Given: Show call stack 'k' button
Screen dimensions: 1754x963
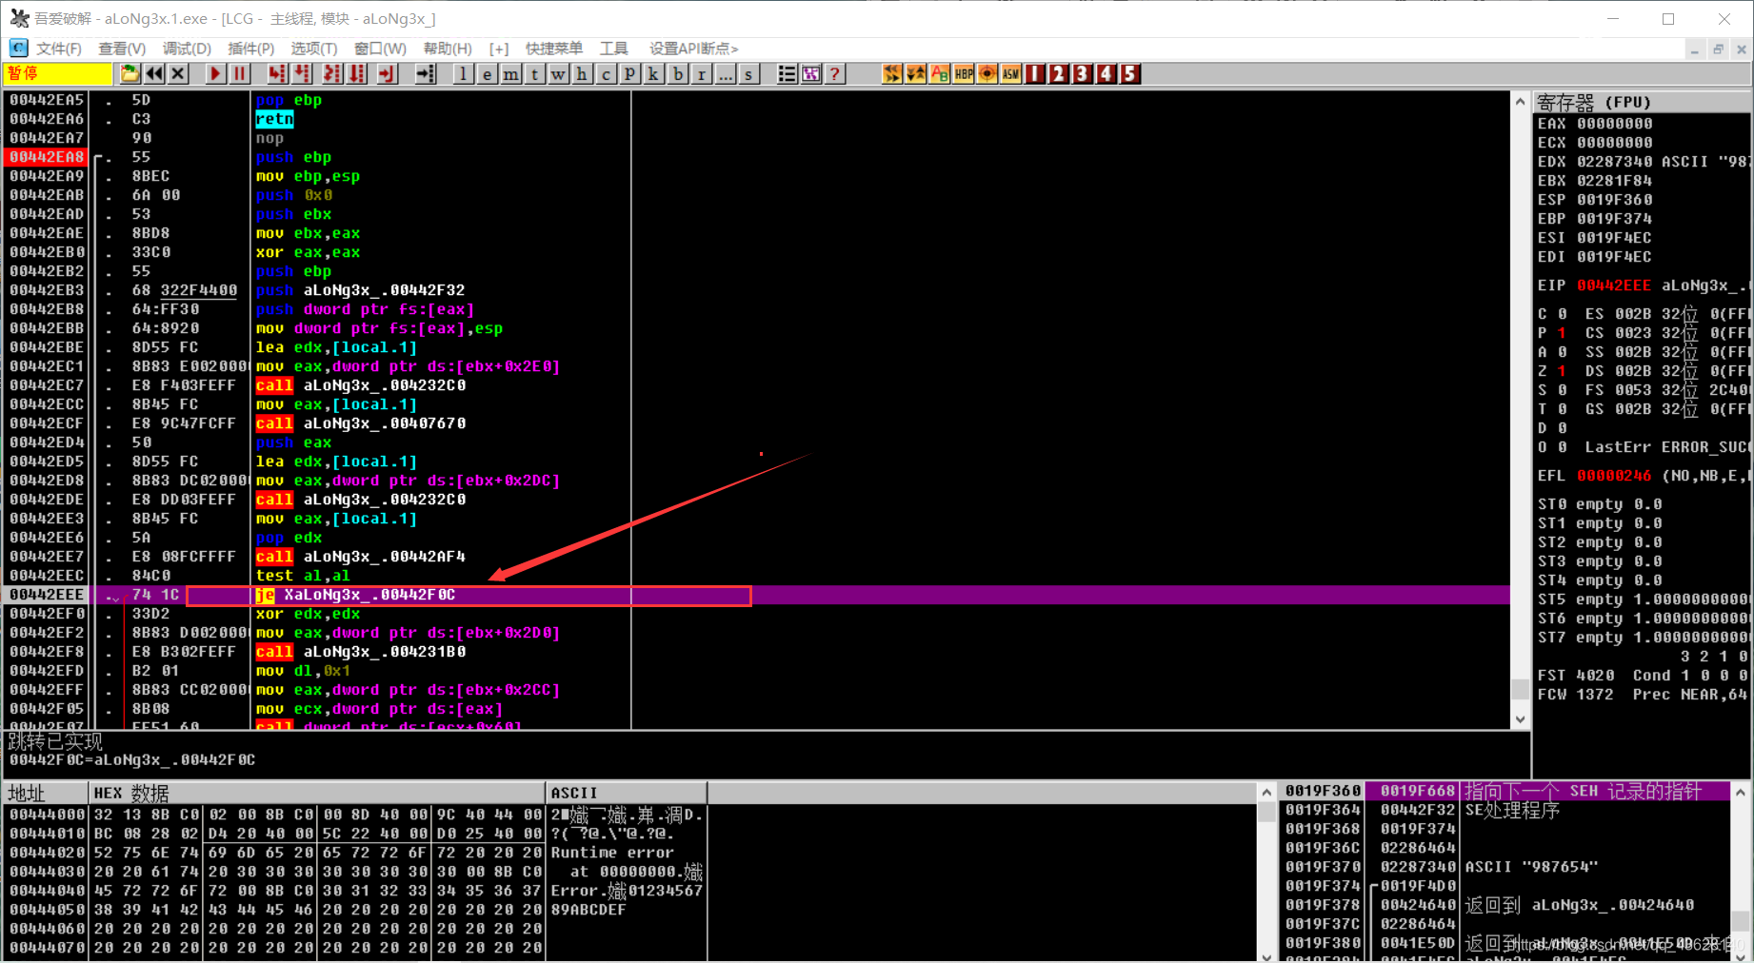Looking at the screenshot, I should 653,73.
